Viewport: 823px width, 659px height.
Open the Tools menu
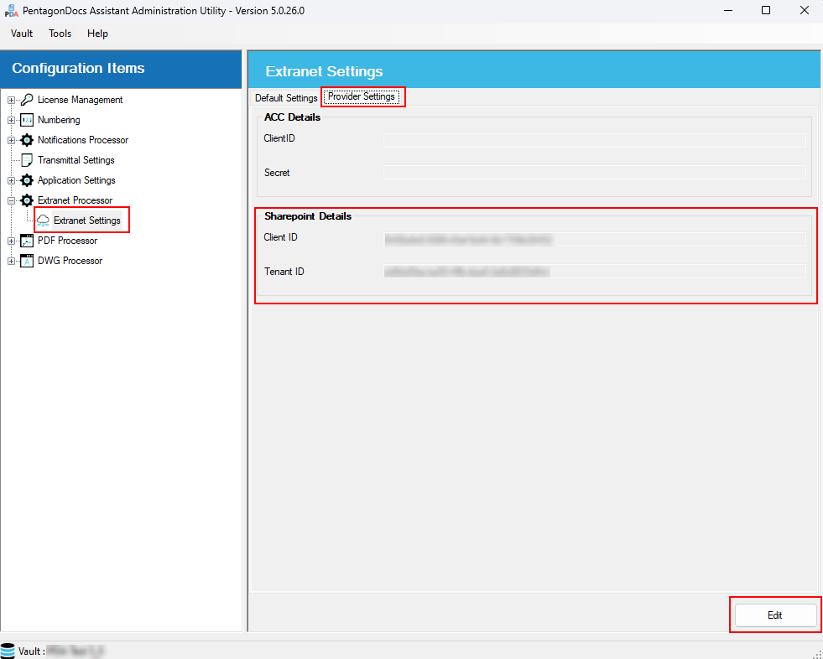[60, 34]
